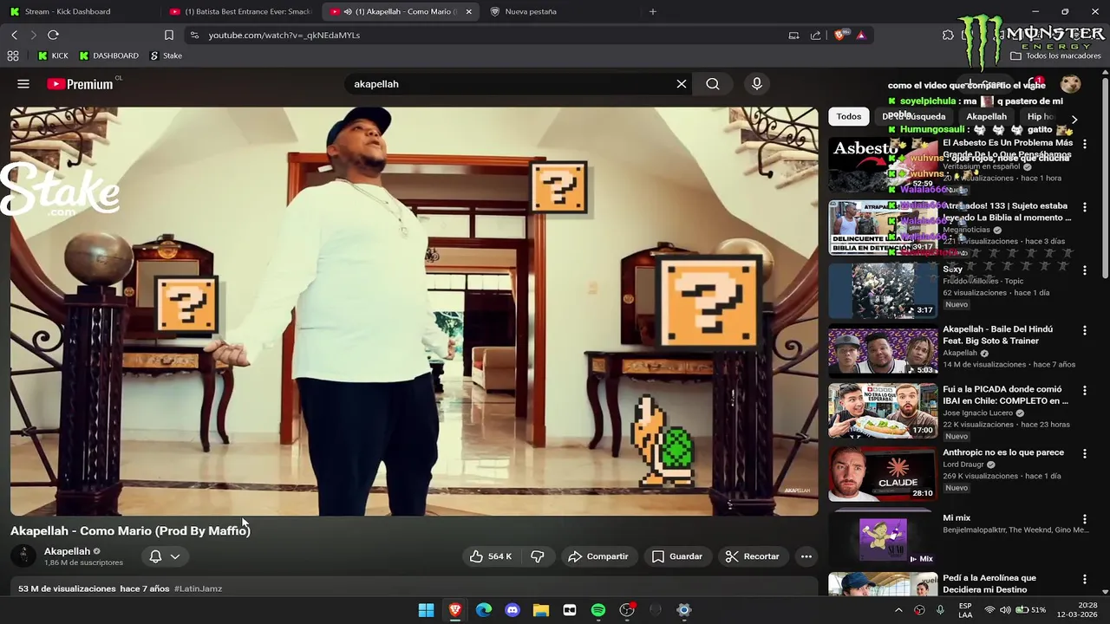1110x624 pixels.
Task: Switch to Stream - Kick Dashboard tab
Action: tap(68, 11)
